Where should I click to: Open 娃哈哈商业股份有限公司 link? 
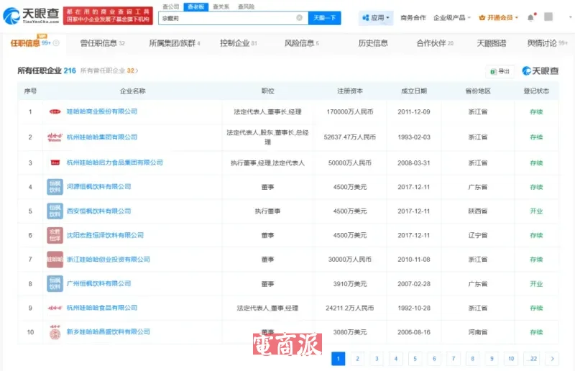click(x=102, y=111)
